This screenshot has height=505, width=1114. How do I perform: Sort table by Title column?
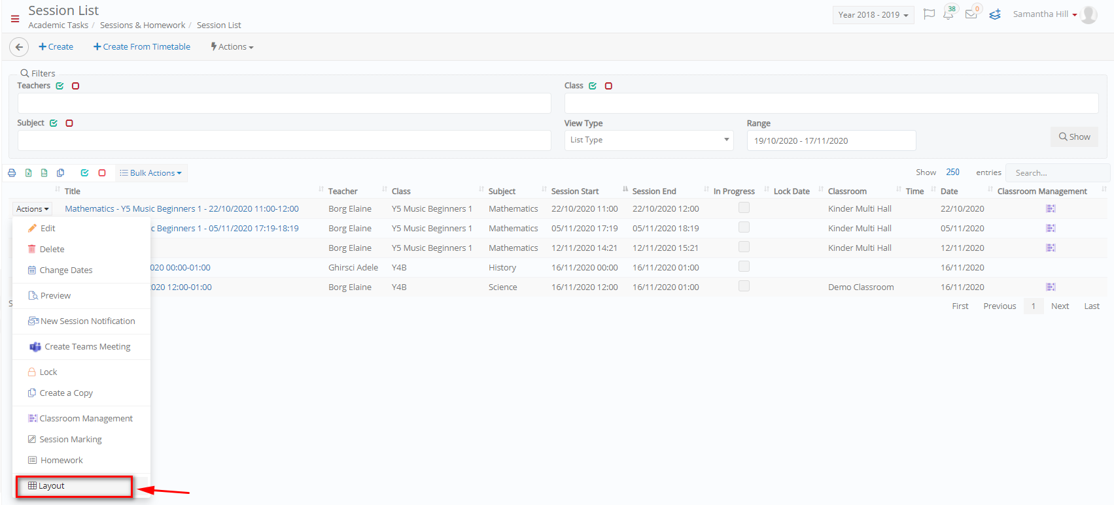[x=73, y=191]
